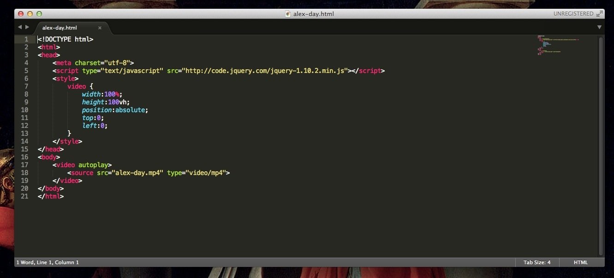614x278 pixels.
Task: Click the 'width' CSS property
Action: (91, 94)
